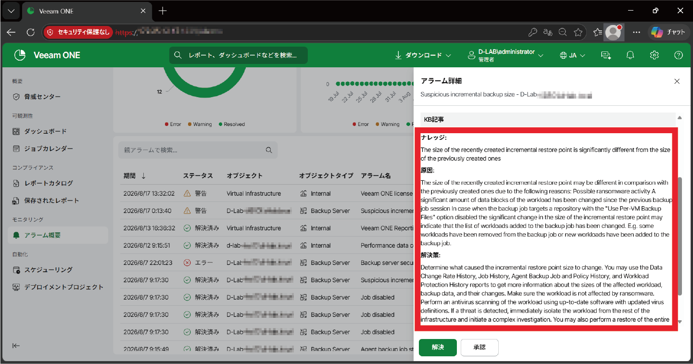
Task: Click Virtual Infrastructure in the 2026/8/13 16:36:32 row
Action: coord(254,228)
